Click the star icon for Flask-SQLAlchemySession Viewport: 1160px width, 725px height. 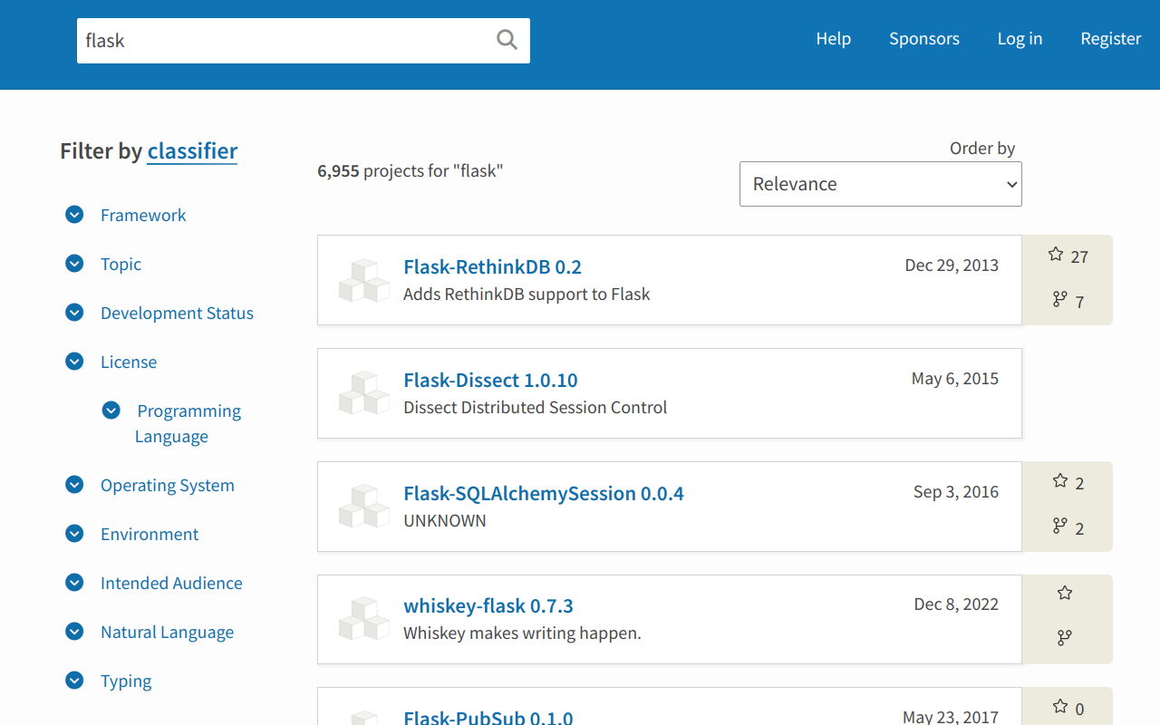(x=1060, y=481)
